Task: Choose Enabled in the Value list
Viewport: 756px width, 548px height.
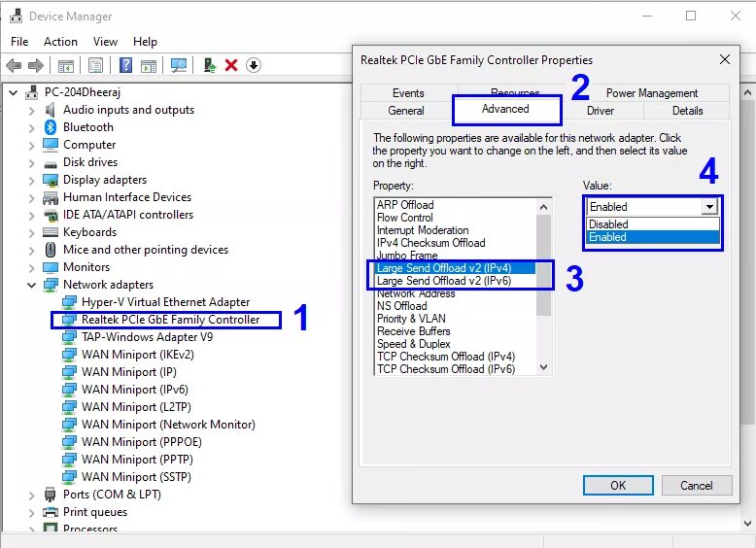Action: point(653,237)
